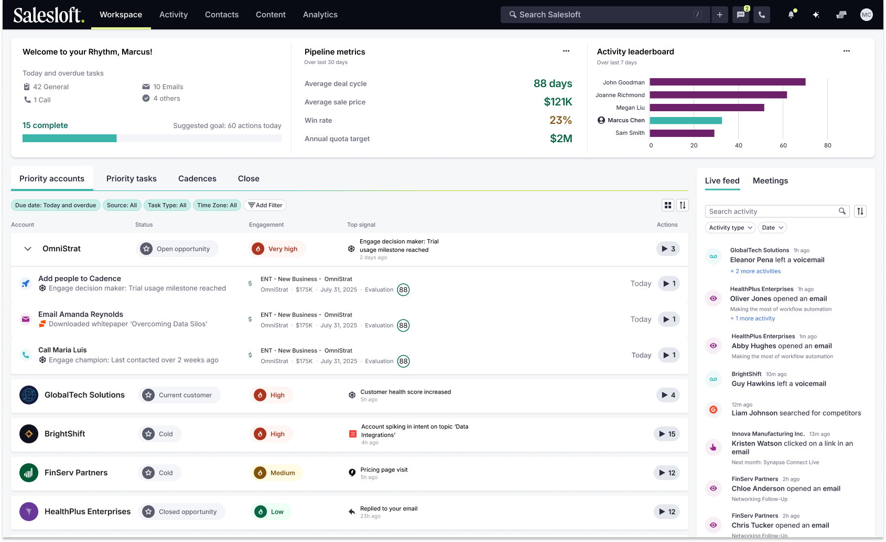Screen dimensions: 886x542
Task: Click the plus create button in top bar
Action: click(x=720, y=15)
